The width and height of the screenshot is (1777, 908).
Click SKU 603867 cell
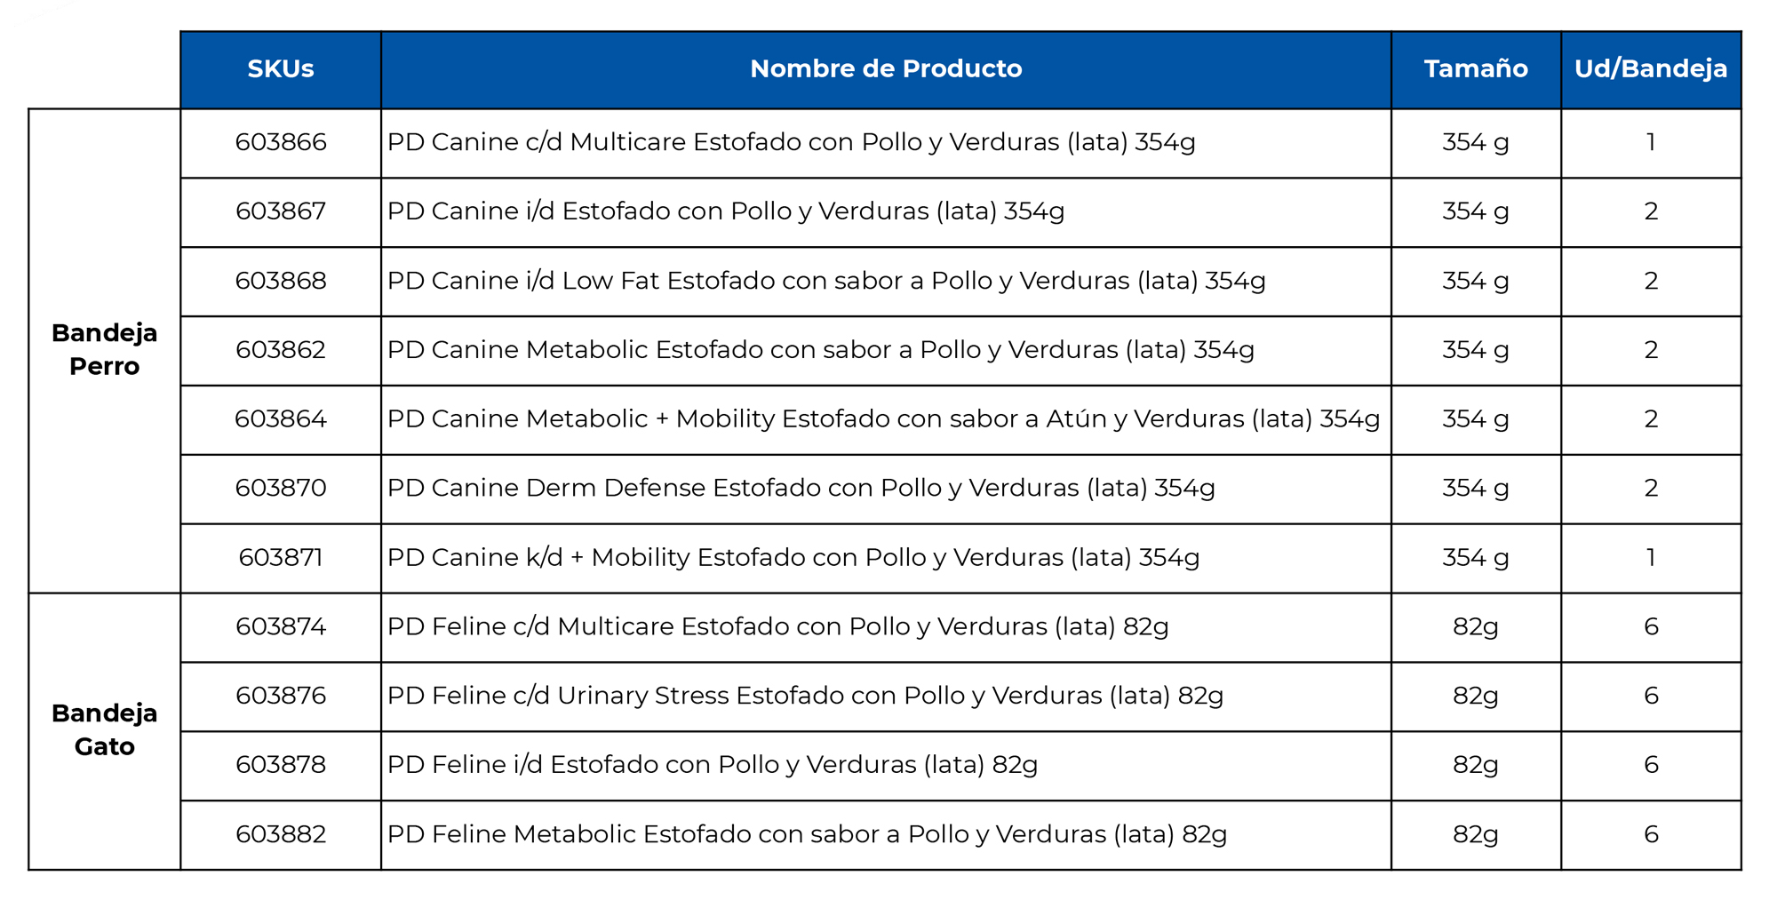coord(281,211)
